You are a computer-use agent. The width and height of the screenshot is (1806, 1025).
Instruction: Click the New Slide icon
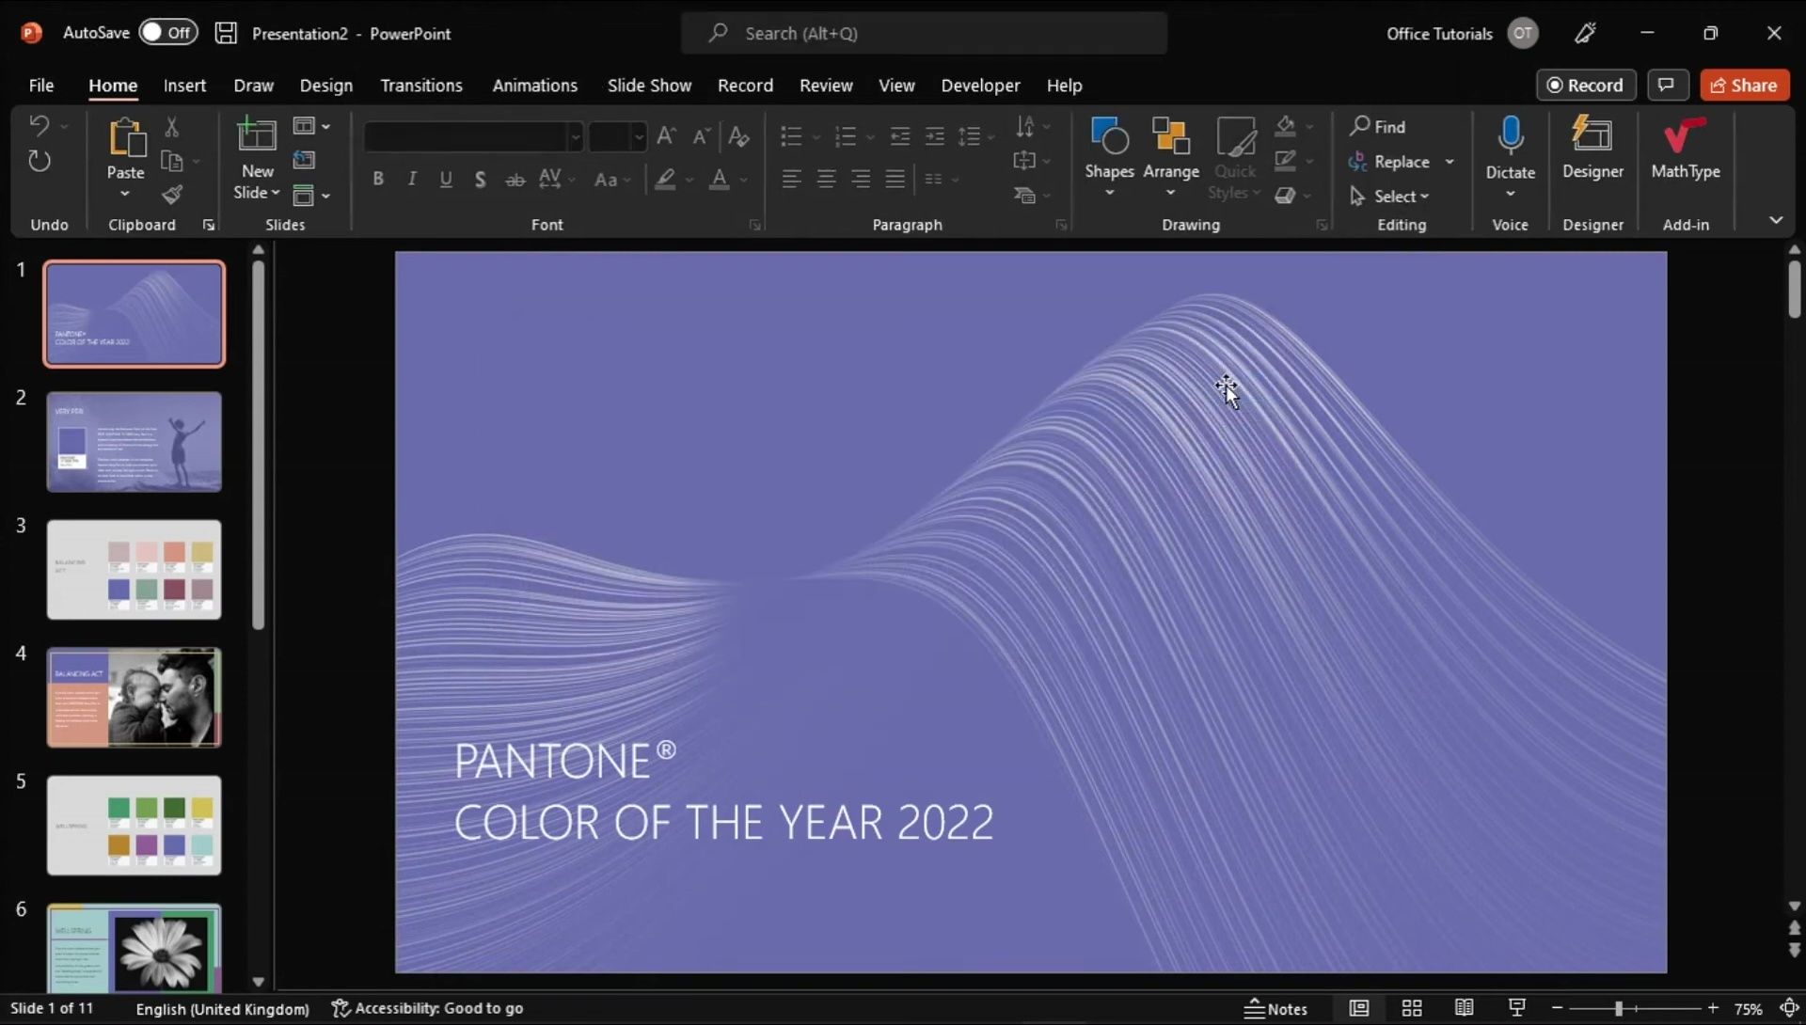(256, 136)
